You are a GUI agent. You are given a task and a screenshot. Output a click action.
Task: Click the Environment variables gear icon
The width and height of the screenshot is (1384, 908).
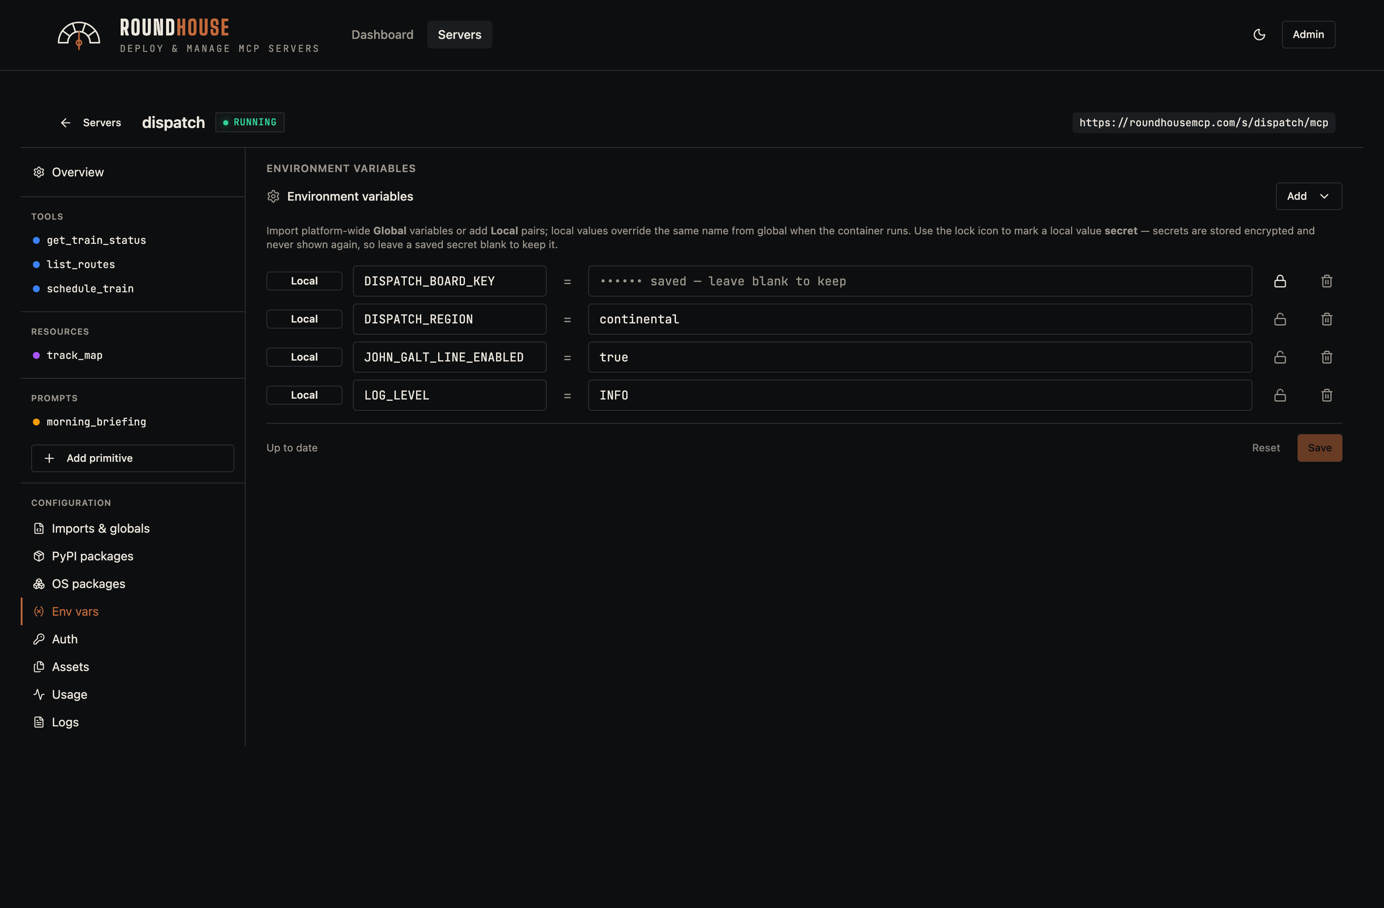(x=273, y=196)
